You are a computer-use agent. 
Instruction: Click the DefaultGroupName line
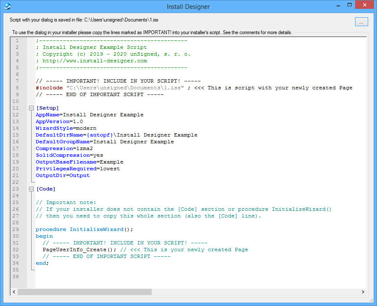[x=105, y=142]
